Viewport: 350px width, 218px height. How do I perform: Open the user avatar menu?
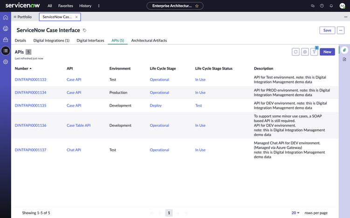pyautogui.click(x=342, y=6)
